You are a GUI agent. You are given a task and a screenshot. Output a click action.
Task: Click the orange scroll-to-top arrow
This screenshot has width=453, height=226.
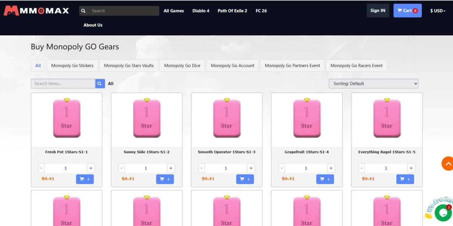(x=448, y=163)
